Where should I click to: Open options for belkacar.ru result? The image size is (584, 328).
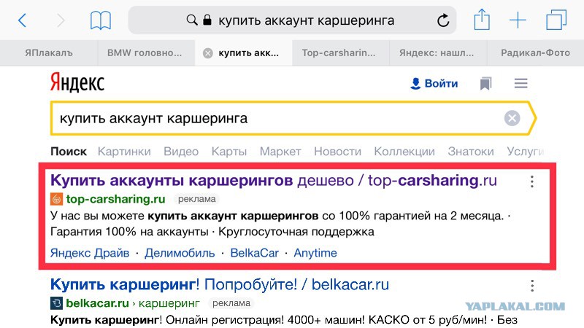(532, 286)
